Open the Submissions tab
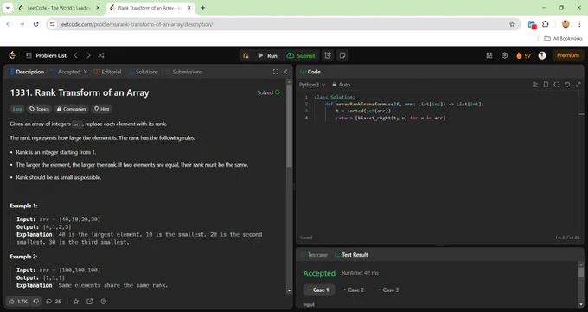Viewport: 588px width, 312px height. coord(183,72)
